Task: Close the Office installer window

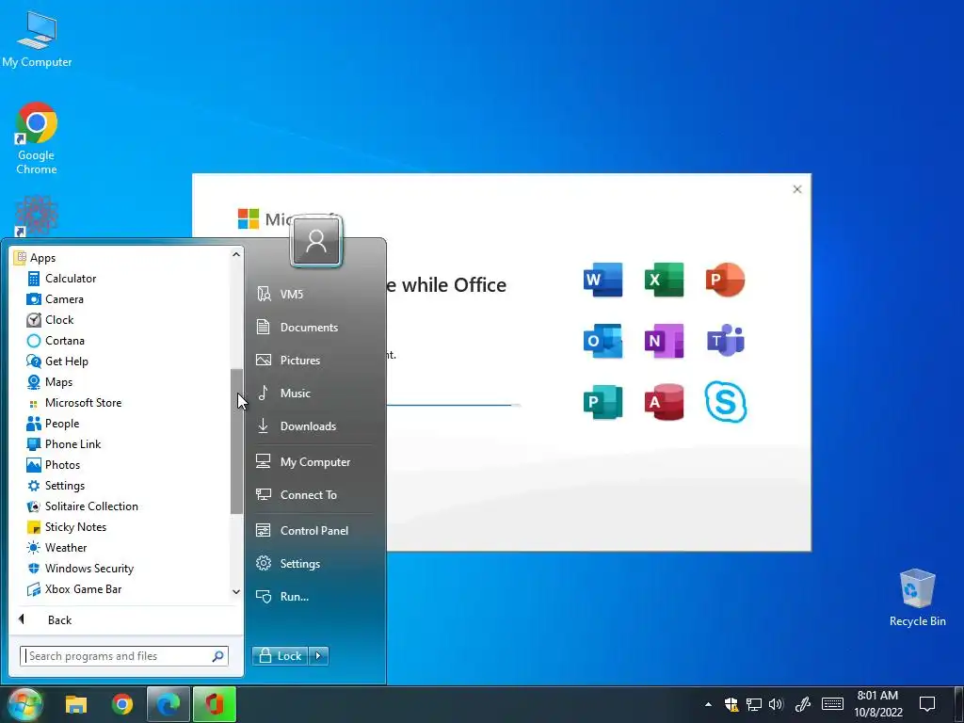Action: (x=797, y=189)
